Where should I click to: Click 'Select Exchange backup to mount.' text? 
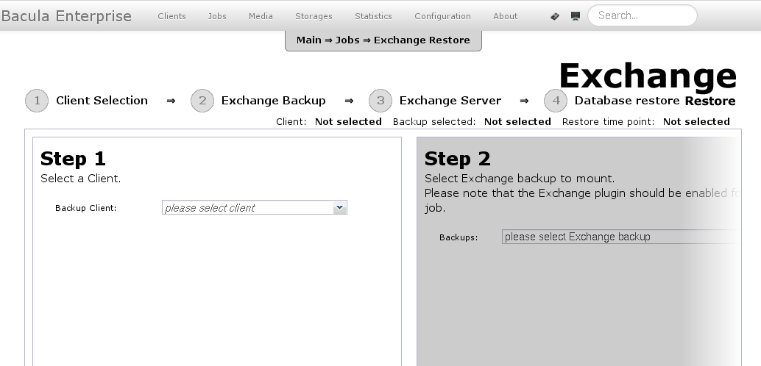(520, 179)
